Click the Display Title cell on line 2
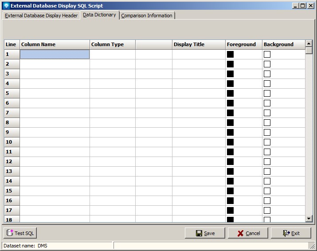 199,64
